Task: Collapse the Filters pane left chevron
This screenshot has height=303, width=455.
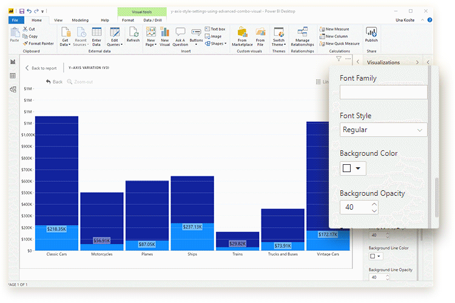Action: coord(358,62)
